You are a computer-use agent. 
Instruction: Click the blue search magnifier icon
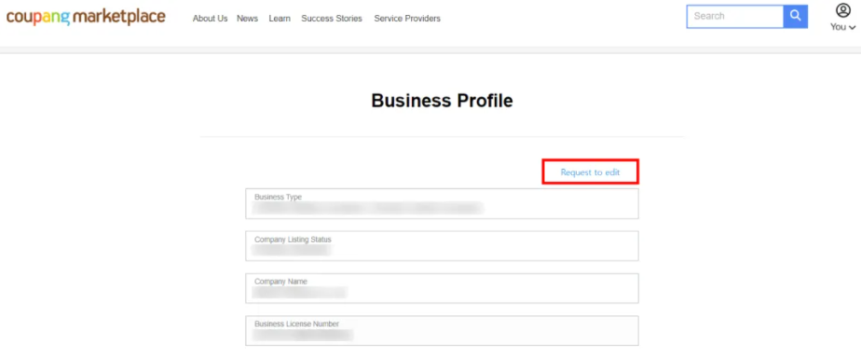(795, 17)
